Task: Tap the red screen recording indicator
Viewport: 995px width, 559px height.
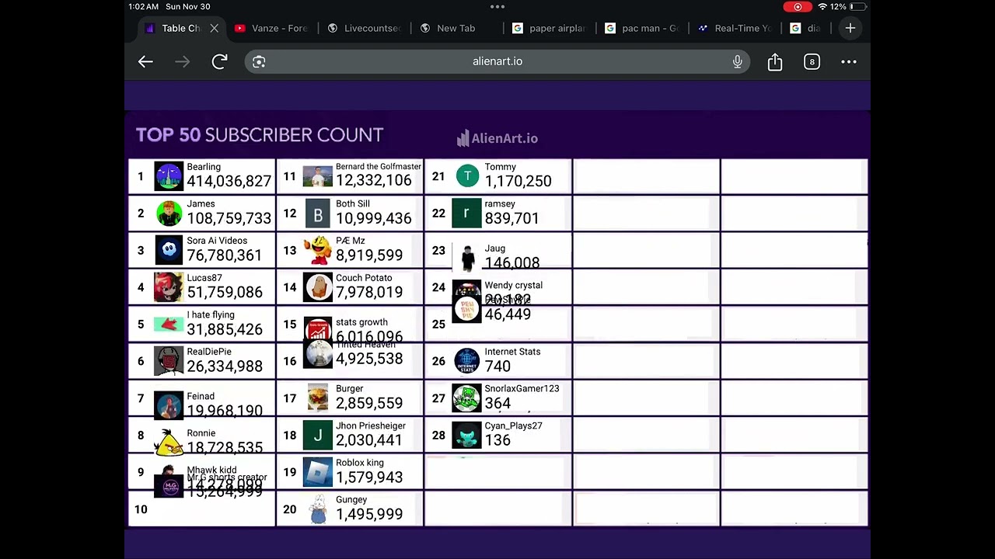Action: click(798, 6)
